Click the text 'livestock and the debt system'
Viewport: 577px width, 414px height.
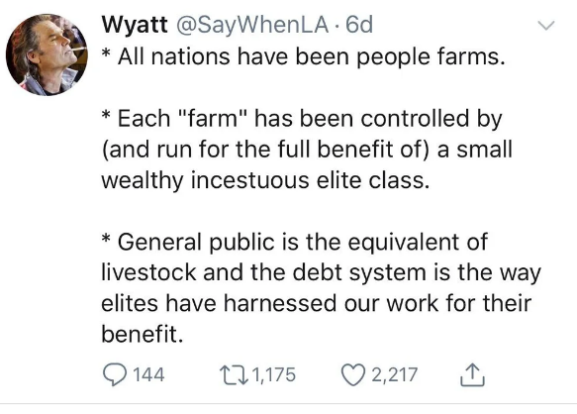[x=263, y=272]
